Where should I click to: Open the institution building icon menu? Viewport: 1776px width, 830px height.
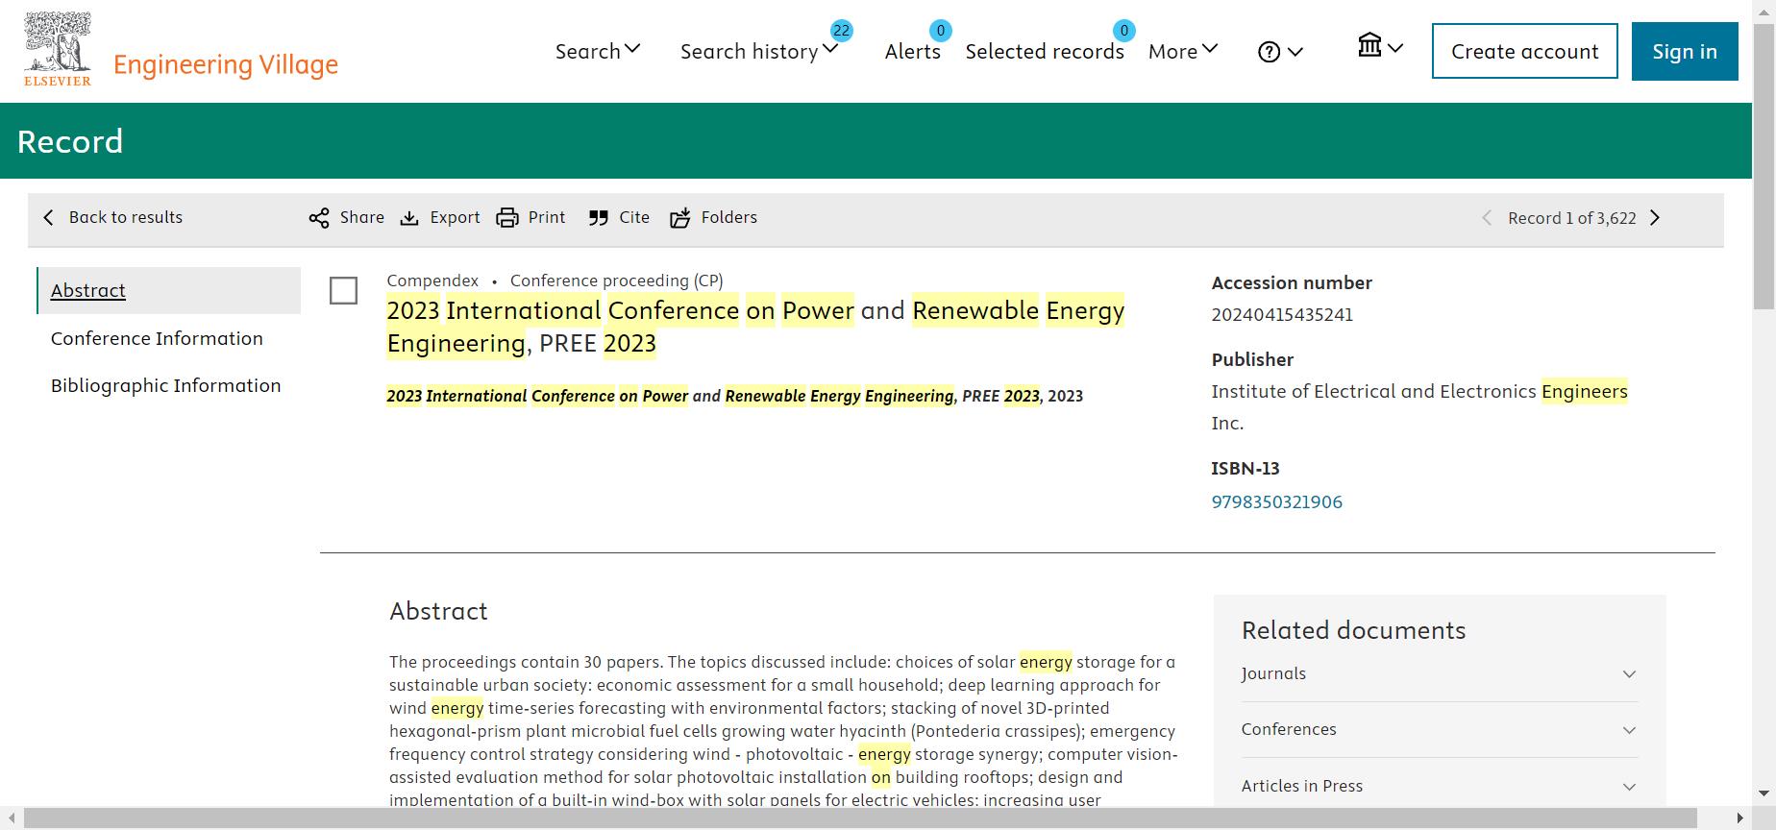pos(1369,44)
